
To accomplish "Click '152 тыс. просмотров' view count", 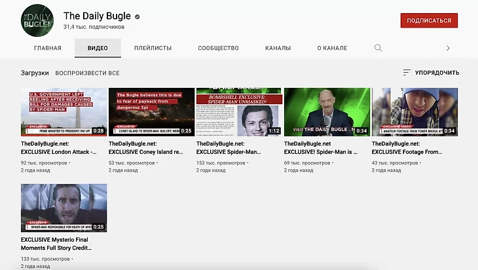I will (221, 163).
